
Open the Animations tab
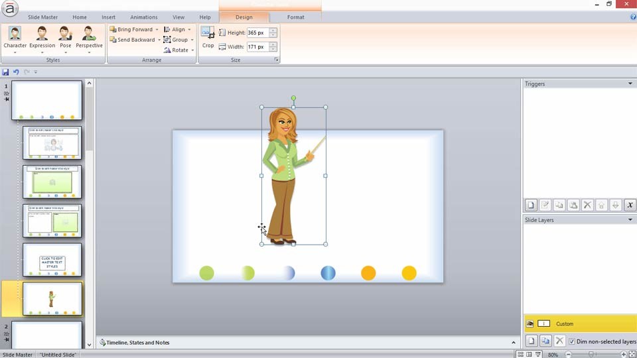144,17
